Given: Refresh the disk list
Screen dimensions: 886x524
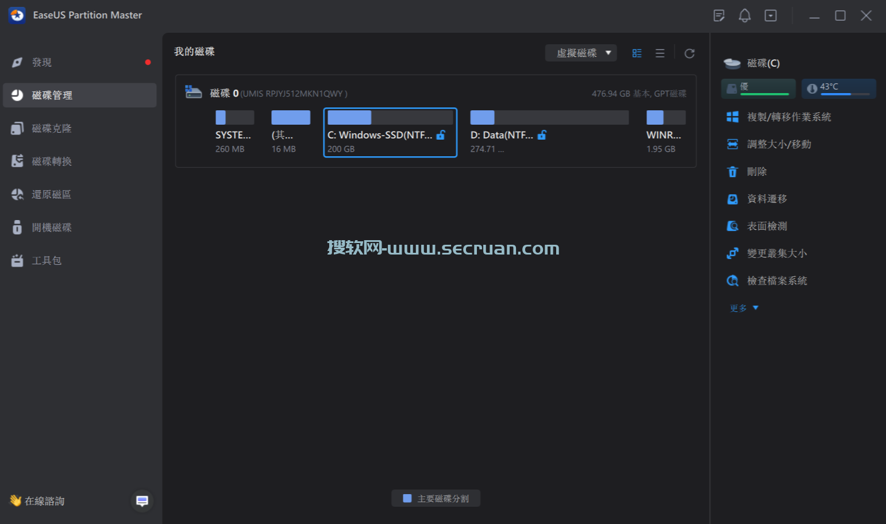Looking at the screenshot, I should coord(689,53).
